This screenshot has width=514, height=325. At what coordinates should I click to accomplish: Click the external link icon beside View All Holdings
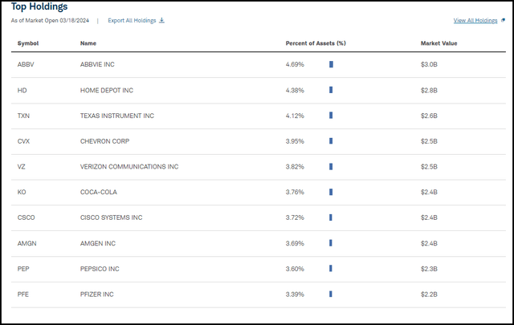coord(503,20)
